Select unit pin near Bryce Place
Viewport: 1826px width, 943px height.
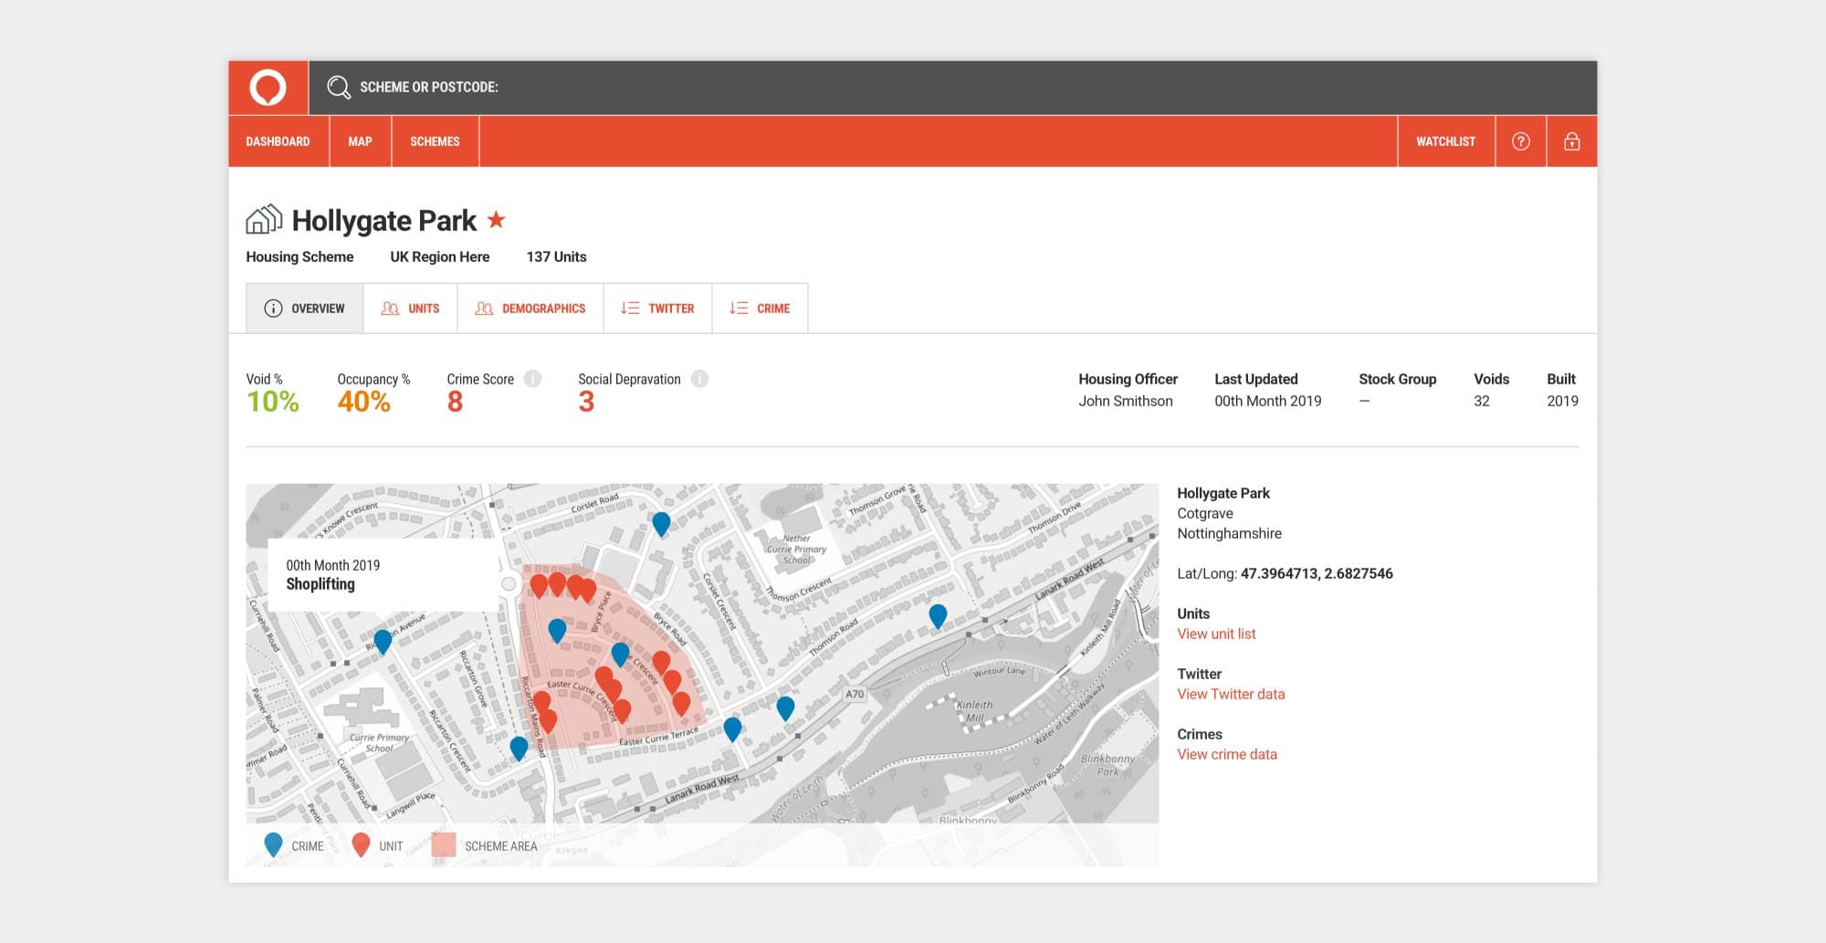click(x=588, y=589)
